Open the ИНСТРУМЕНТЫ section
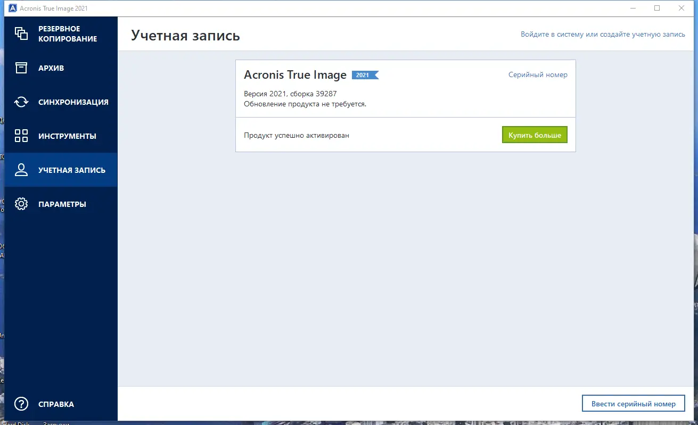Viewport: 698px width, 425px height. [x=61, y=136]
